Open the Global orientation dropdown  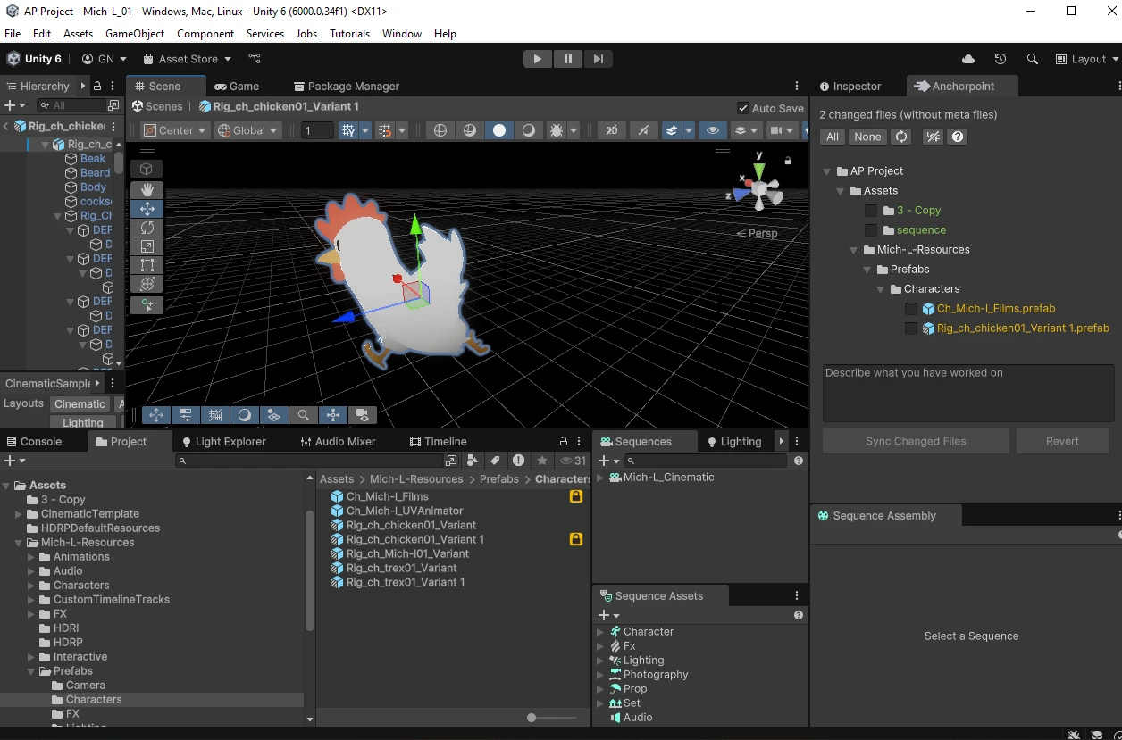(x=248, y=130)
